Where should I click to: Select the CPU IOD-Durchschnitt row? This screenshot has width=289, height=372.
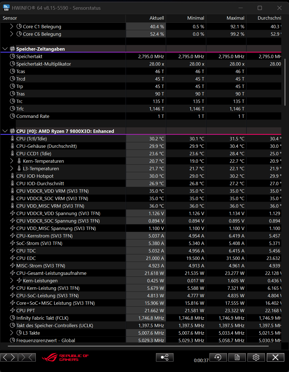pyautogui.click(x=141, y=184)
